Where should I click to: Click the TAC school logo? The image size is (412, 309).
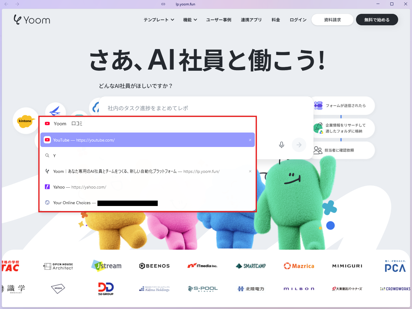(10, 266)
